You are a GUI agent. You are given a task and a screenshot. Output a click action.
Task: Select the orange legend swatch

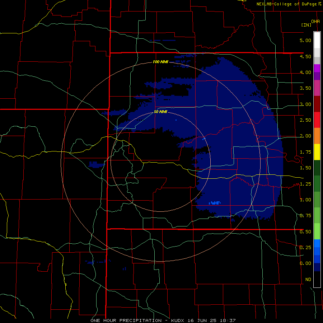tap(317, 136)
